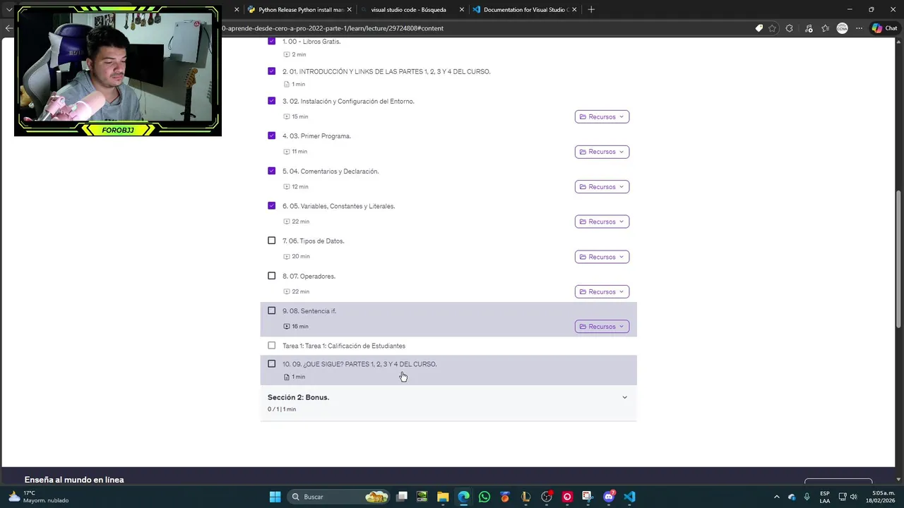Switch to Python Release Python install tab

(x=300, y=10)
